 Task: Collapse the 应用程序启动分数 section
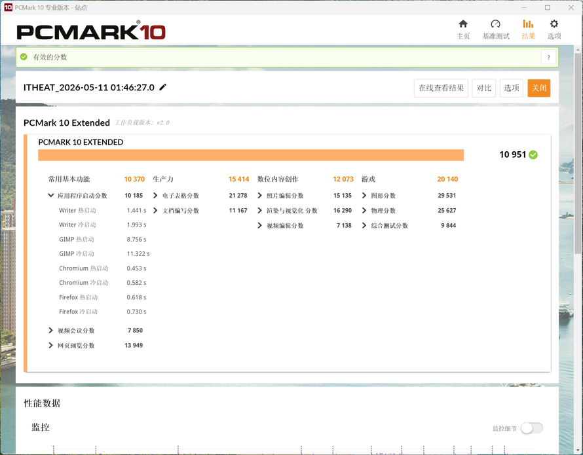pyautogui.click(x=50, y=195)
